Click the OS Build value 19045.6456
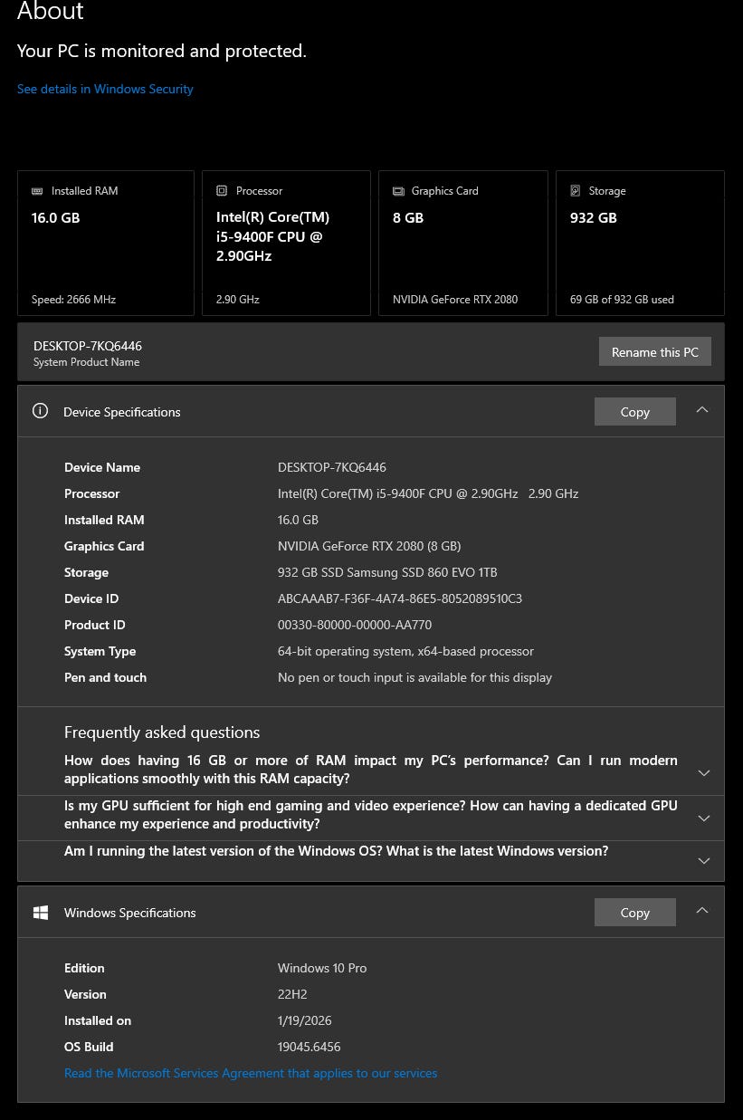This screenshot has width=743, height=1120. tap(310, 1047)
